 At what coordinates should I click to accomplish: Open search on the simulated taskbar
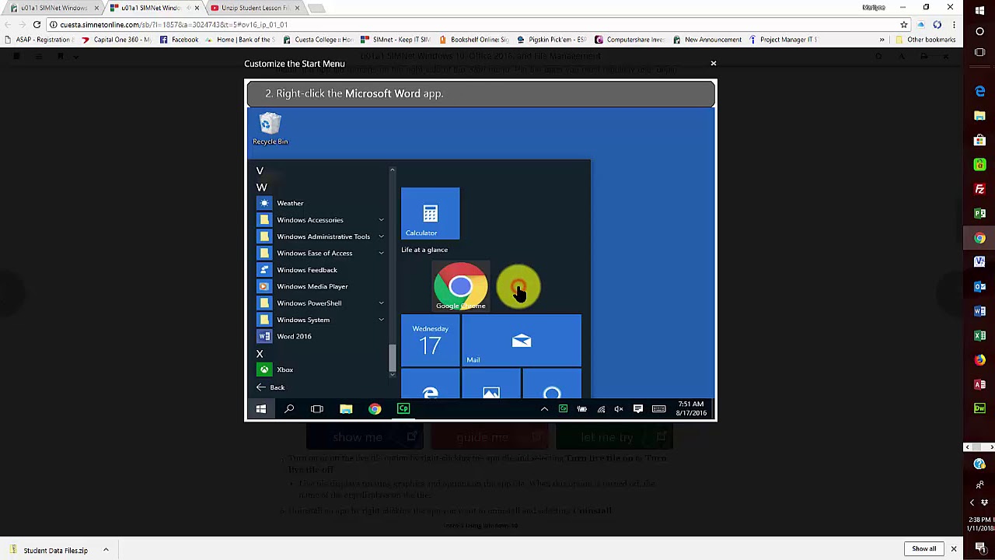click(289, 409)
